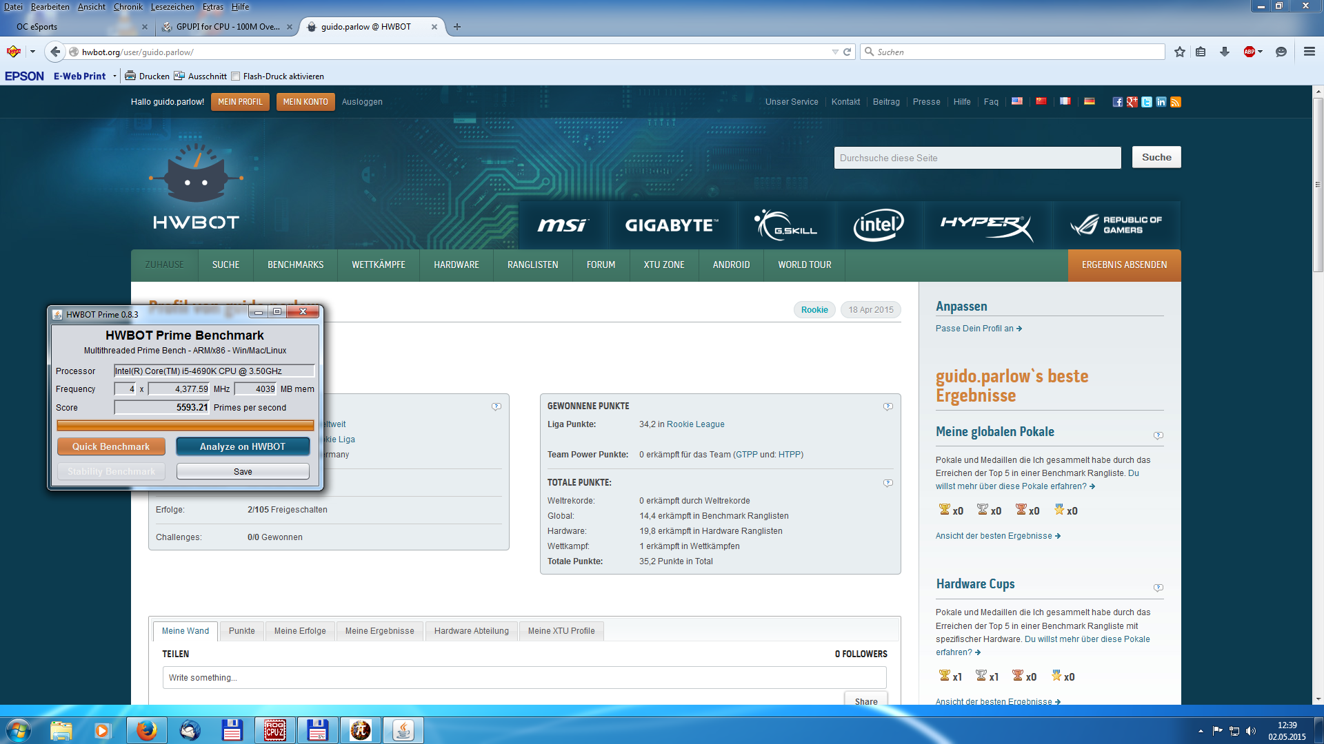Open help bubble beside Meine globalen Pokale
The image size is (1324, 744).
click(x=1158, y=435)
